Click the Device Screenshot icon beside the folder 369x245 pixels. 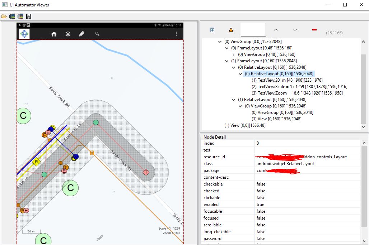coord(12,16)
